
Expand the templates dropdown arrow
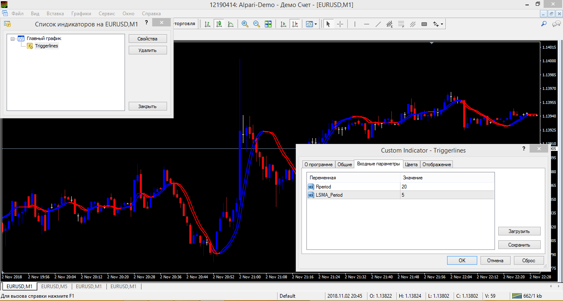(316, 24)
